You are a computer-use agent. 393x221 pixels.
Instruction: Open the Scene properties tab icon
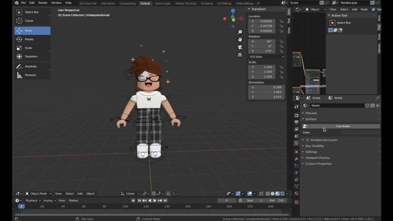coord(297,136)
